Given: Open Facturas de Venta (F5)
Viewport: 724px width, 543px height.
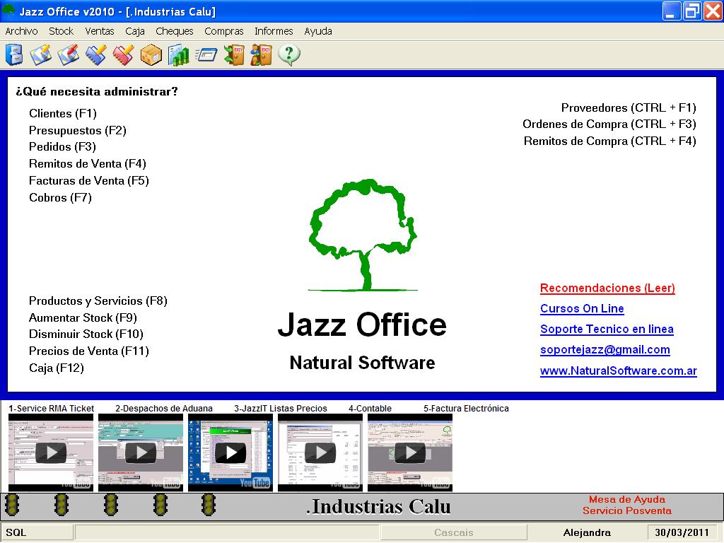Looking at the screenshot, I should pos(88,180).
